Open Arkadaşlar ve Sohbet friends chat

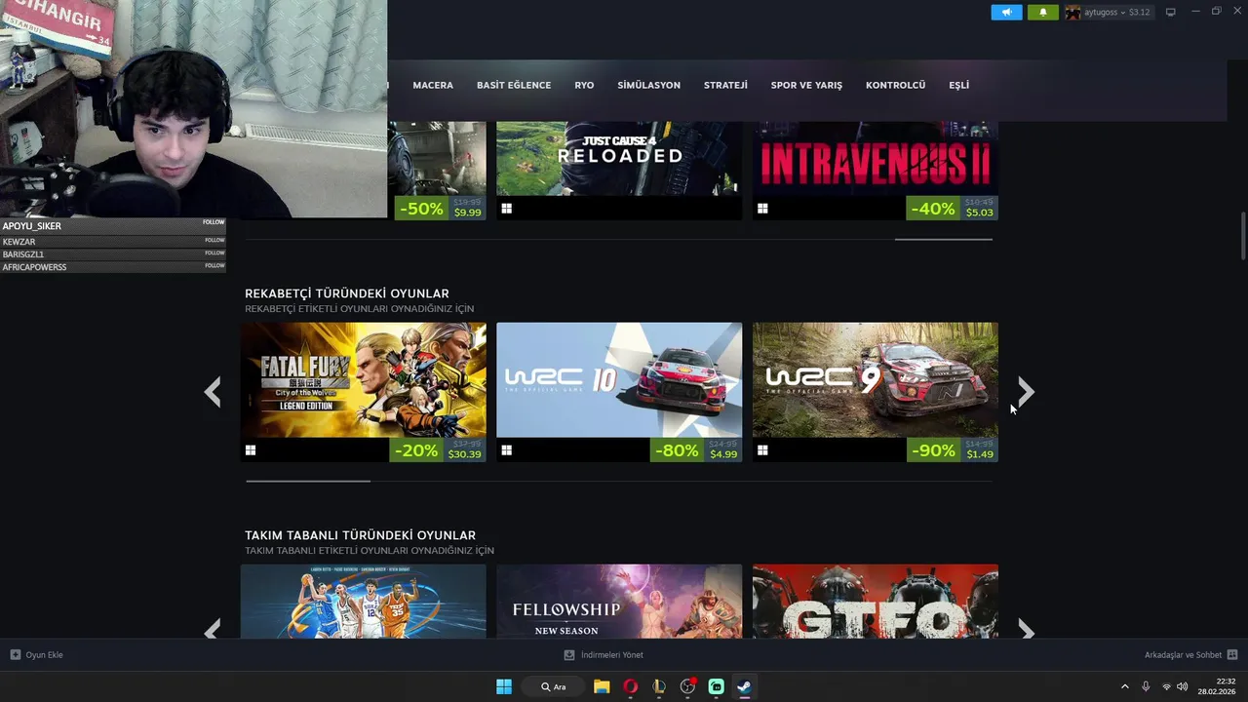tap(1183, 655)
